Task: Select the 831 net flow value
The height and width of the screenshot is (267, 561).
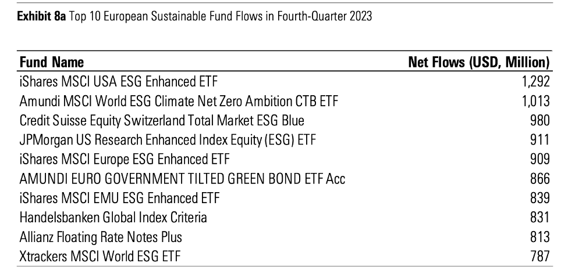Action: coord(540,217)
